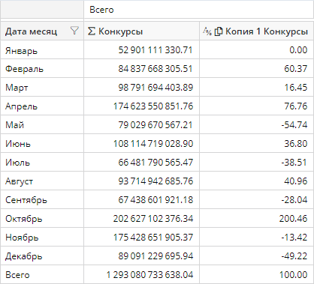Select the Дата месяц column header
The height and width of the screenshot is (284, 314).
[42, 31]
